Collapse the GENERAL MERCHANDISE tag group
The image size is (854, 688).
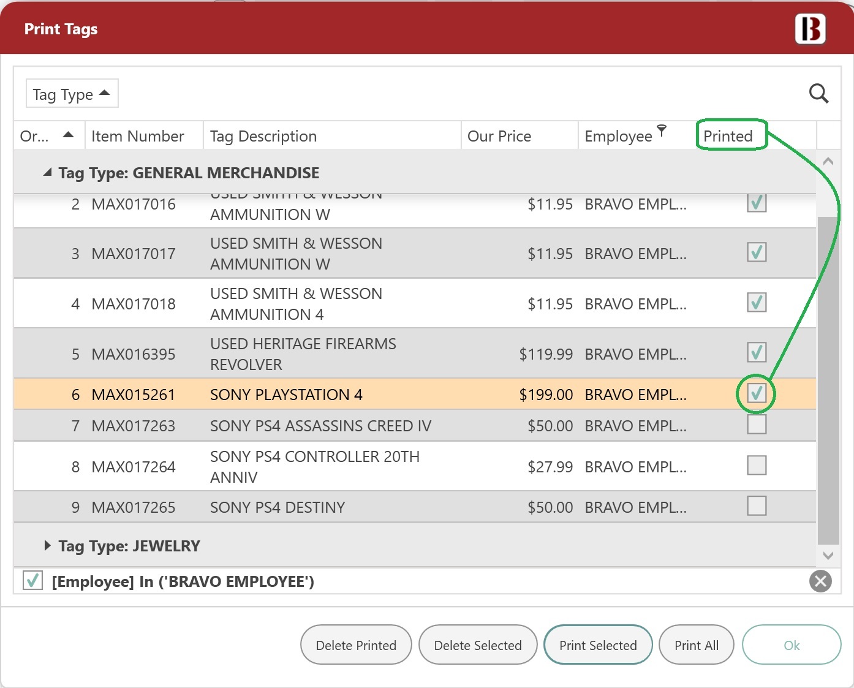pyautogui.click(x=47, y=173)
